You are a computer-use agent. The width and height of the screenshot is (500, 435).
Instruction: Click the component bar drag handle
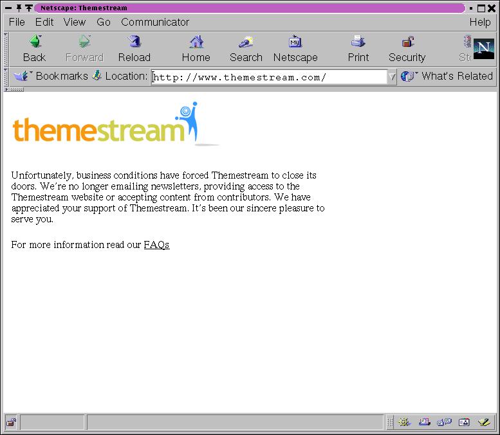coord(390,423)
